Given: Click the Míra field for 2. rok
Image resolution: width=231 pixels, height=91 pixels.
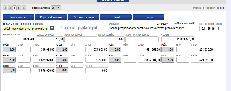Looking at the screenshot, I should [x=77, y=50].
